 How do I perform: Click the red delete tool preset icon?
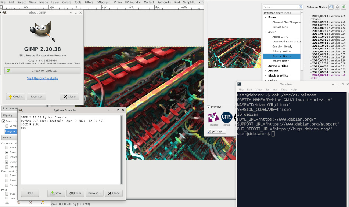[x=30, y=202]
